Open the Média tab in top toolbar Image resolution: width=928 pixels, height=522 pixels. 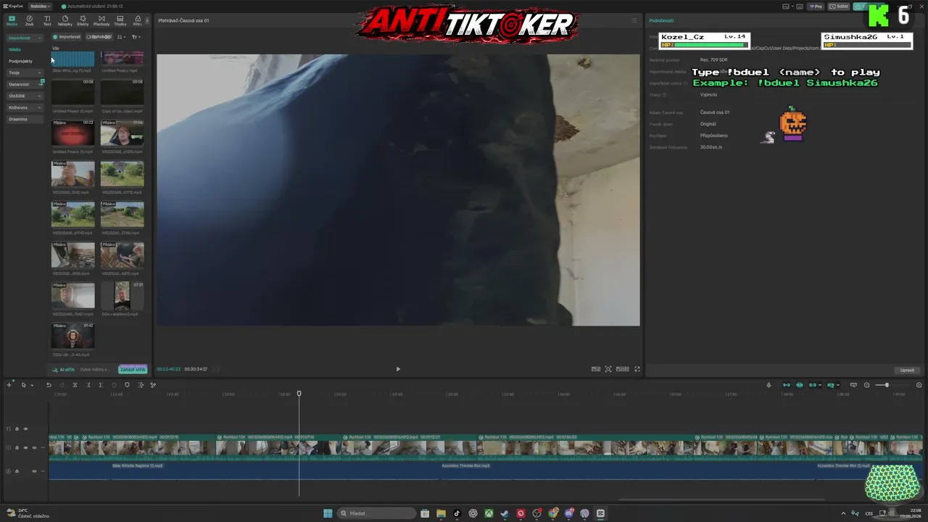[x=12, y=20]
